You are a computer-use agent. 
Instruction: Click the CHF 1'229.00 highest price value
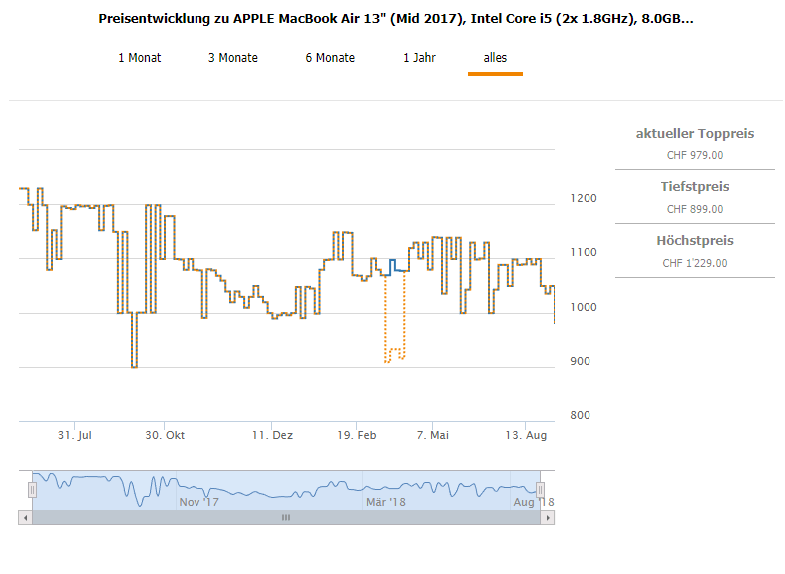tap(694, 263)
